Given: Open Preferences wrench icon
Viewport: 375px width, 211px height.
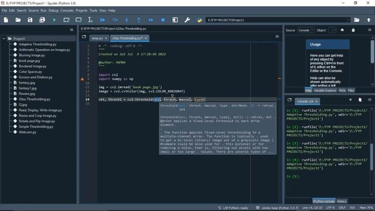Looking at the screenshot, I should [x=187, y=20].
